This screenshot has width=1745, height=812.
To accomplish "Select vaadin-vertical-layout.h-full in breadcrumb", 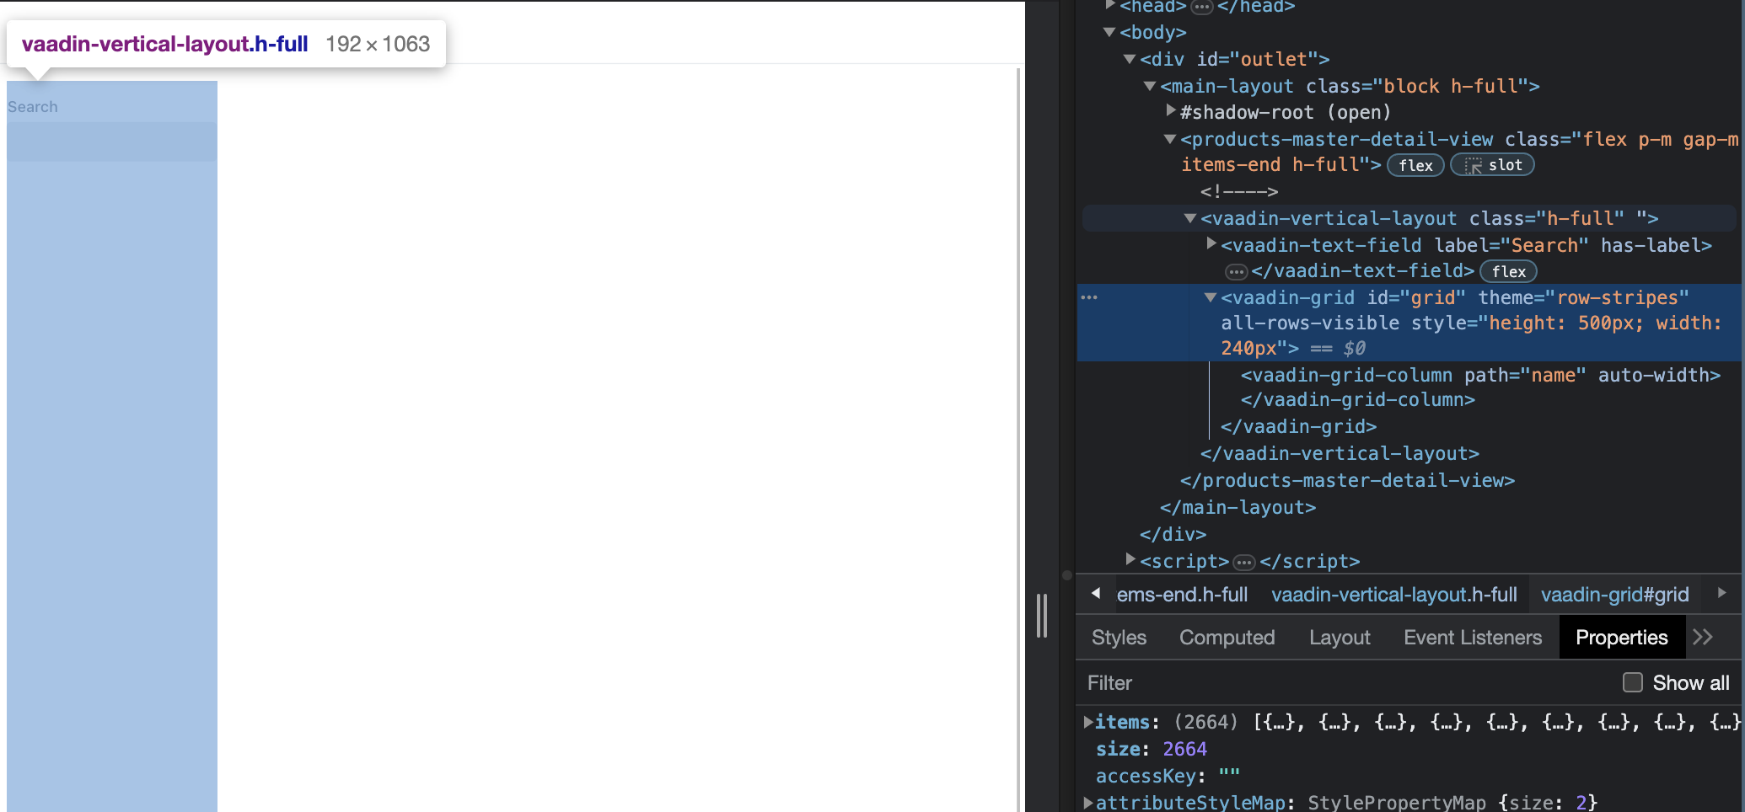I will click(x=1393, y=595).
